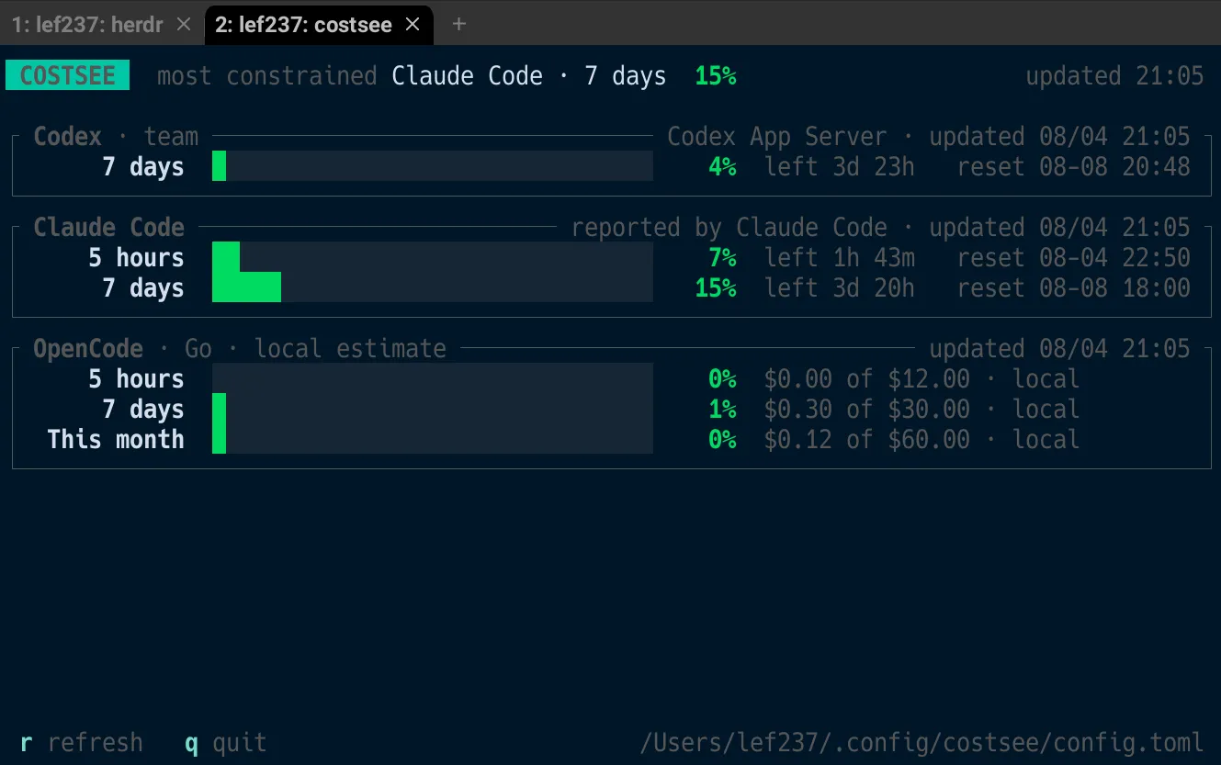Click "7 days" label in OpenCode panel

[x=143, y=410]
